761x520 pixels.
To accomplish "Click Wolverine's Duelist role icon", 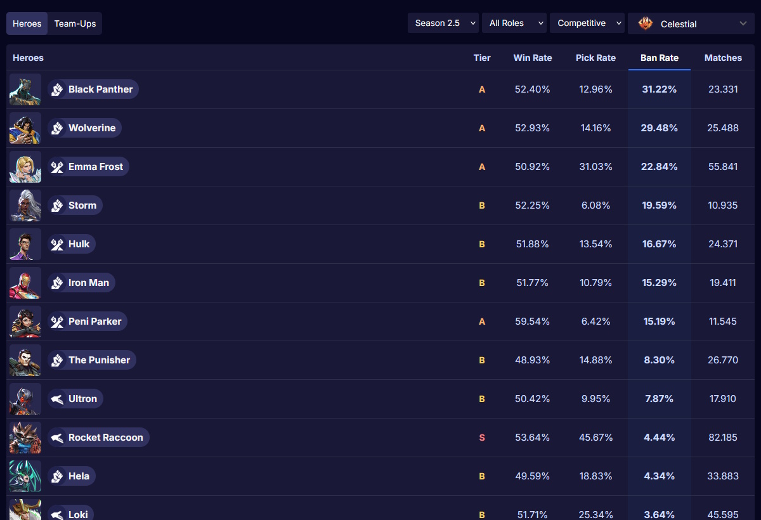I will tap(58, 128).
